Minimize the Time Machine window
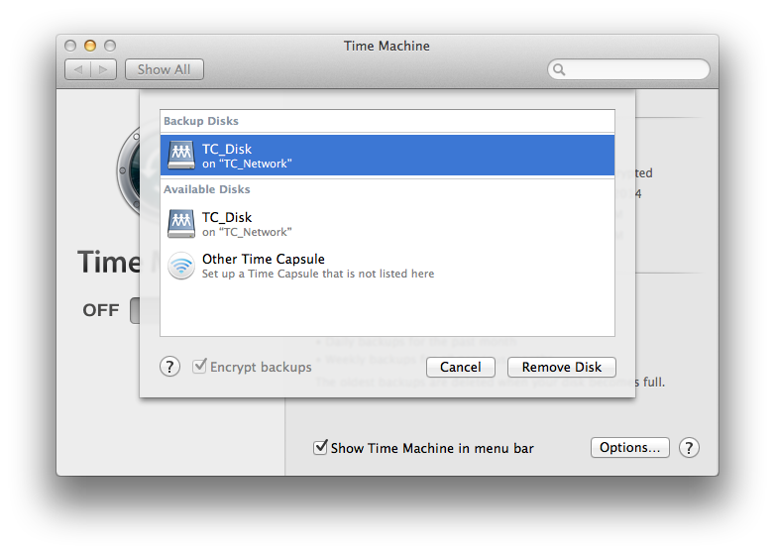 click(90, 46)
